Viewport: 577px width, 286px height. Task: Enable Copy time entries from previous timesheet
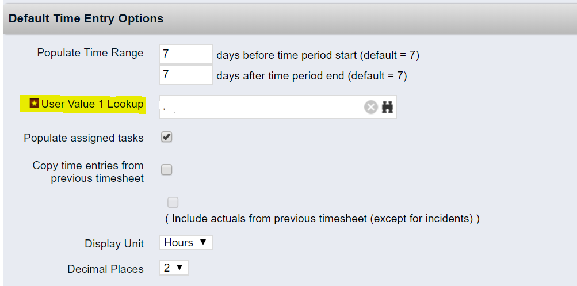[167, 170]
